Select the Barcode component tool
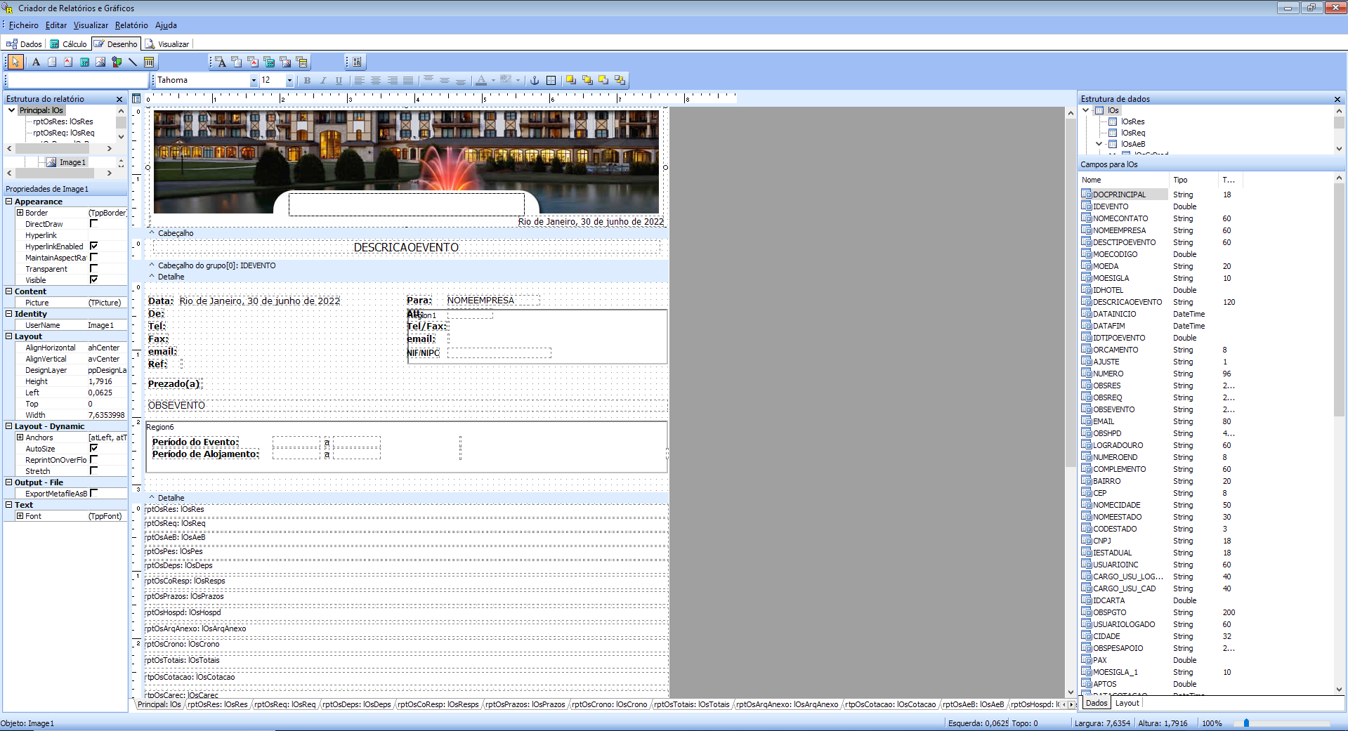1348x731 pixels. tap(149, 62)
